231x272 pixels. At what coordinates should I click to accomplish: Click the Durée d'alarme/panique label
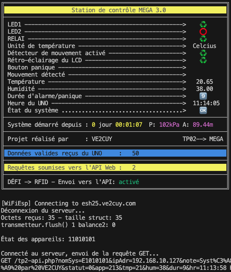[45, 96]
